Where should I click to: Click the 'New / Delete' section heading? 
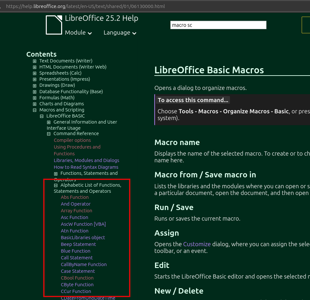point(179,291)
